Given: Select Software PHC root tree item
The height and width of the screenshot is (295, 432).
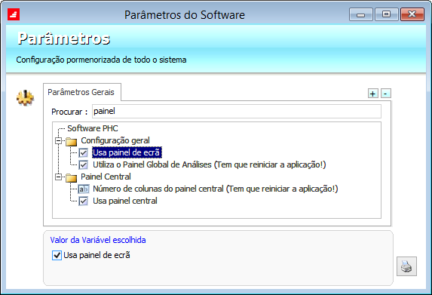Looking at the screenshot, I should click(x=93, y=128).
